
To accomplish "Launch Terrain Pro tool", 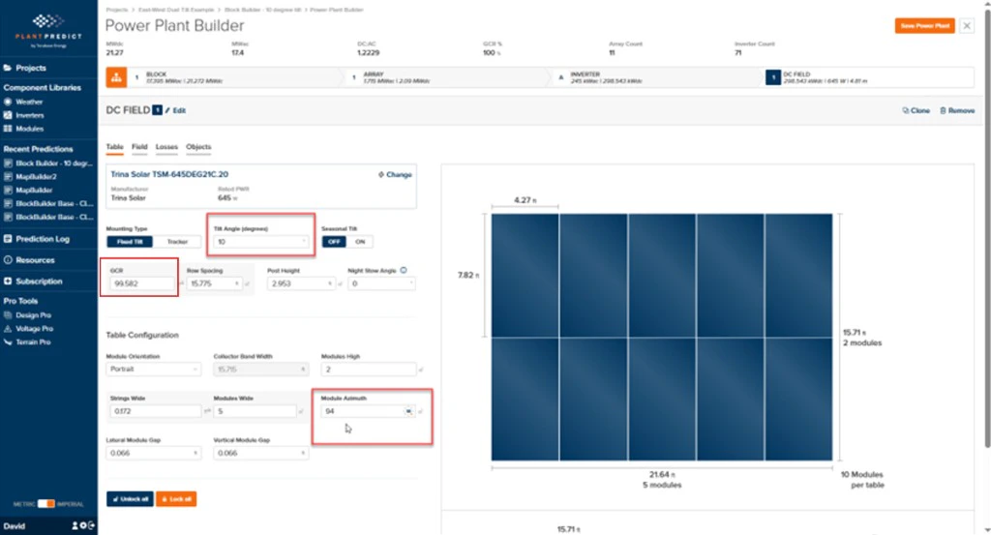I will tap(27, 342).
